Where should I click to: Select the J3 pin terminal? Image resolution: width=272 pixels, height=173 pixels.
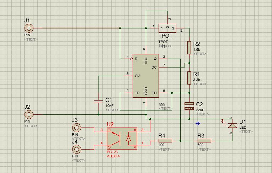point(75,128)
